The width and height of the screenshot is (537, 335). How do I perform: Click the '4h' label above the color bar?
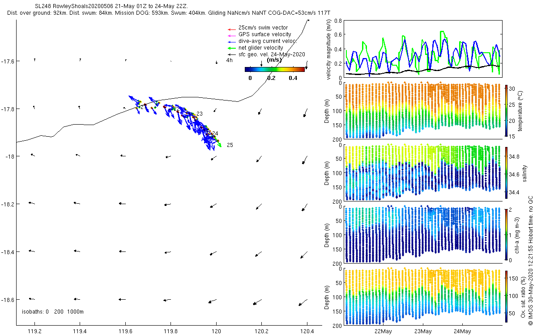pyautogui.click(x=230, y=60)
